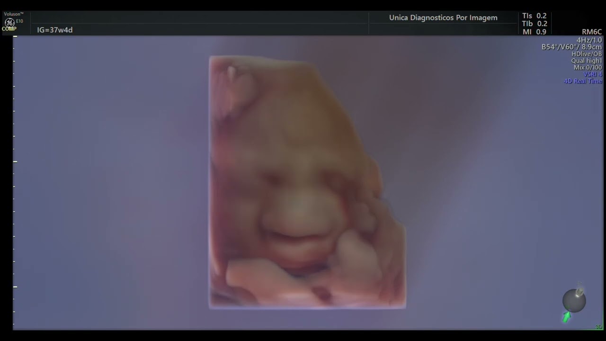
Task: Click the VSRI 4 setting text
Action: (x=593, y=74)
